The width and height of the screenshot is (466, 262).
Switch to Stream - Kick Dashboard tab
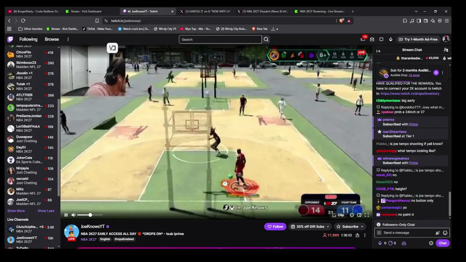click(89, 11)
